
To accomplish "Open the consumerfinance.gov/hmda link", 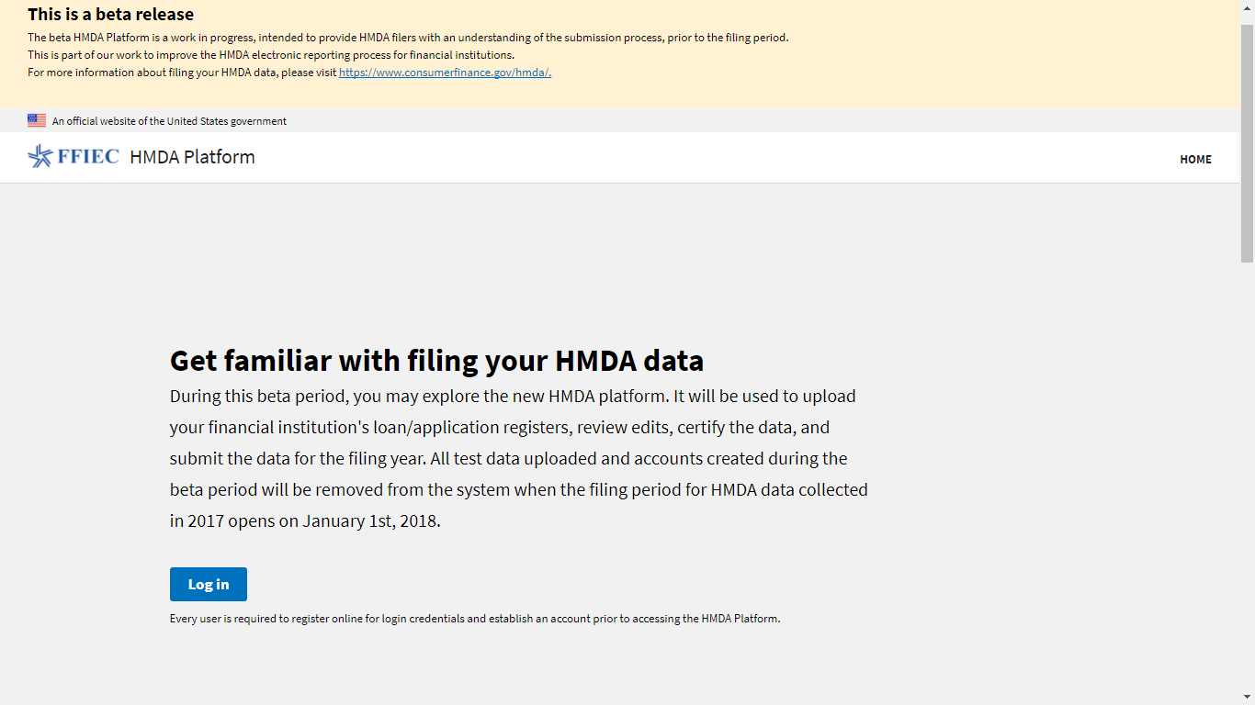I will 444,72.
